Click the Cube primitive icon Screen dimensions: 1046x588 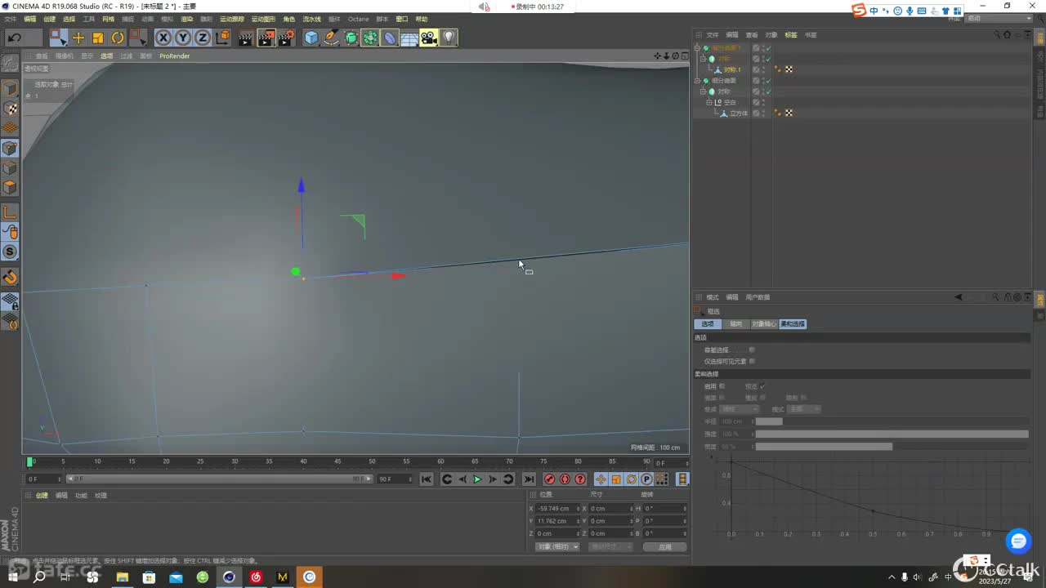311,38
